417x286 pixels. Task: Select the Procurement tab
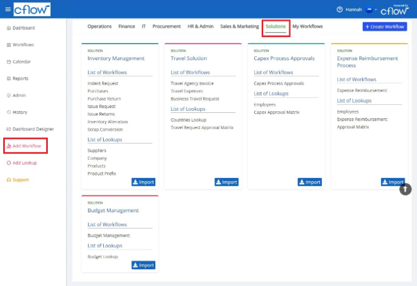pos(166,27)
